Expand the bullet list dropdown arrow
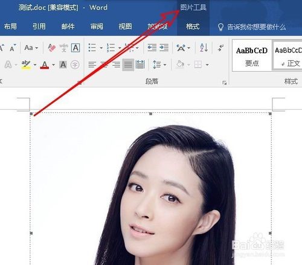The image size is (302, 265). (x=101, y=48)
